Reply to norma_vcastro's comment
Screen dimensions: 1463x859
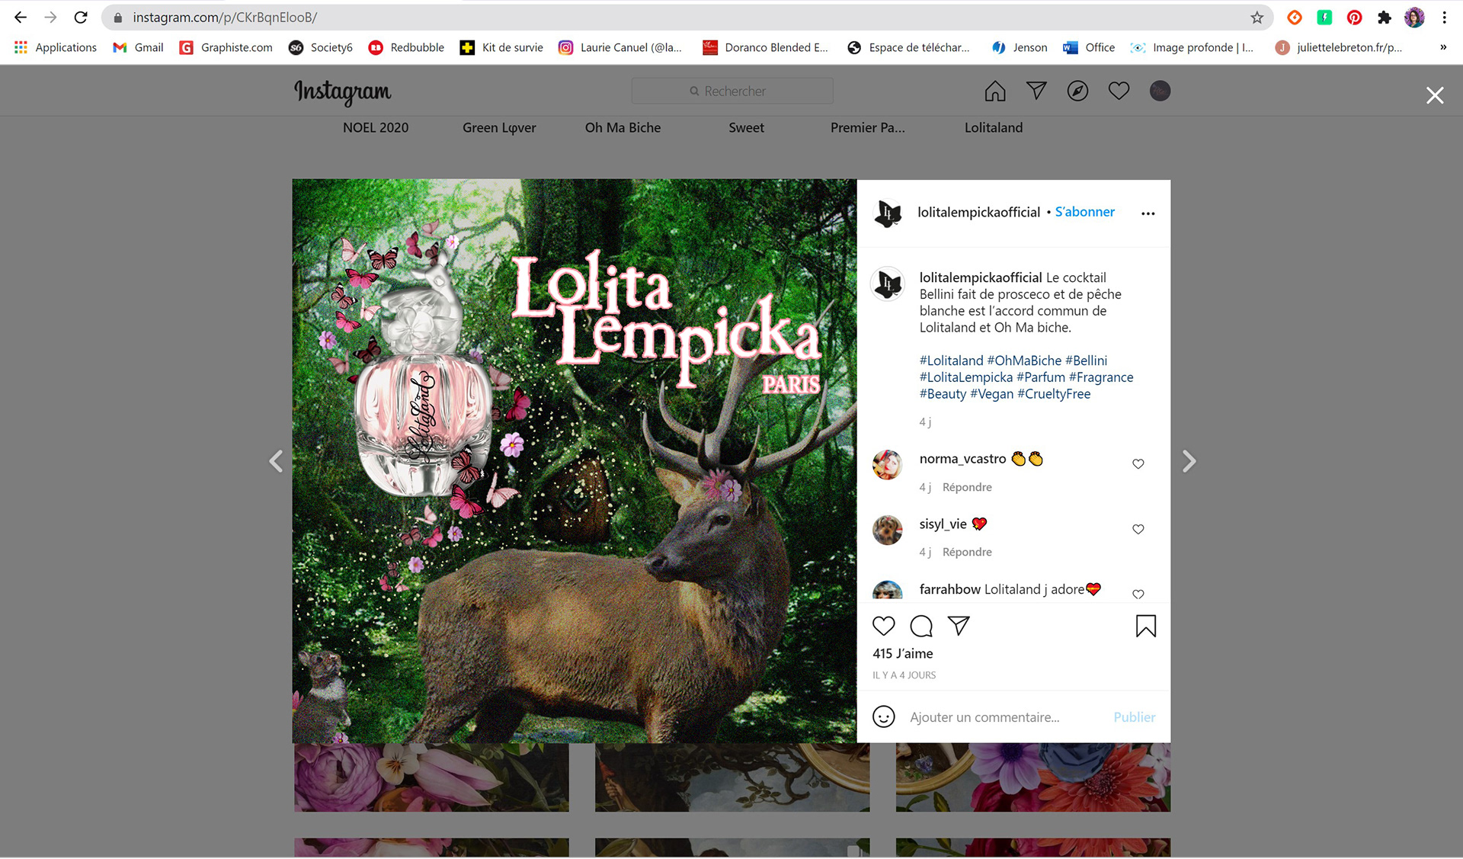(966, 487)
